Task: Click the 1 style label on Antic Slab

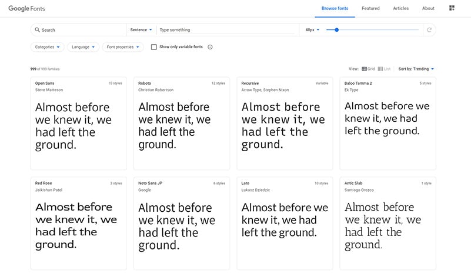Action: tap(426, 184)
